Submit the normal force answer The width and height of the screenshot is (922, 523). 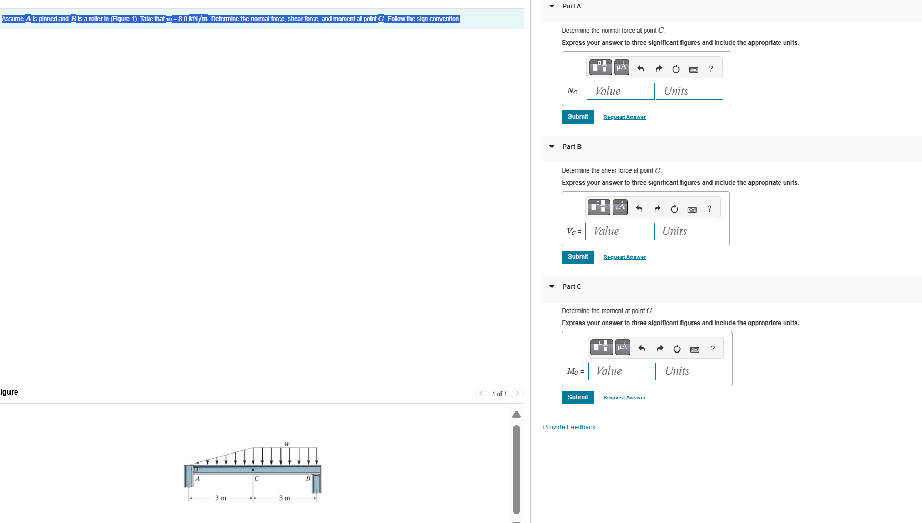[577, 117]
